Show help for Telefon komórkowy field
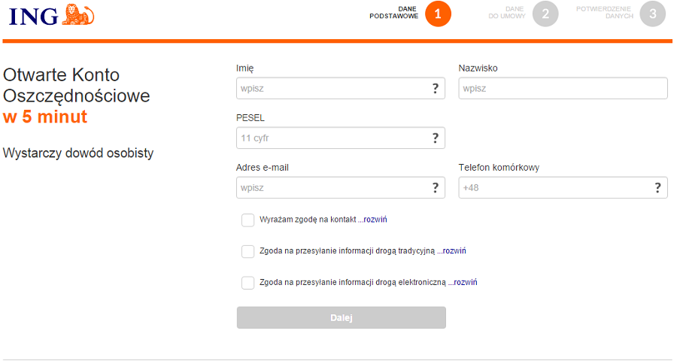Screen dimensions: 677x364 coord(657,188)
